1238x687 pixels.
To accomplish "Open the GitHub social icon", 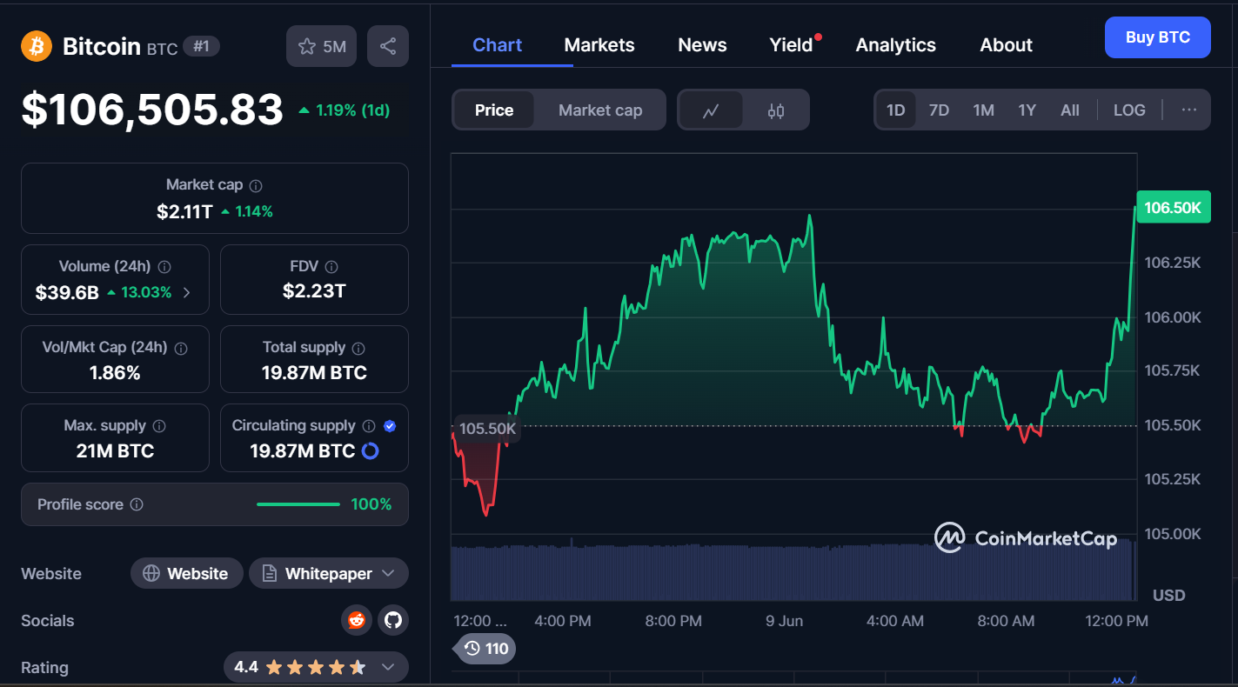I will [393, 620].
